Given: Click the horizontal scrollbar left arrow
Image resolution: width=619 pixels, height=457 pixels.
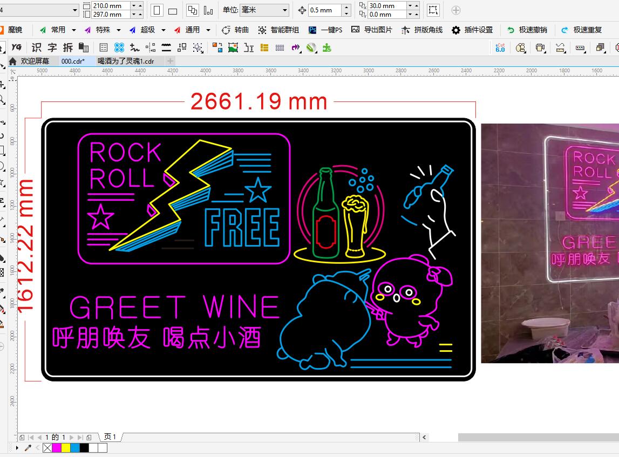Looking at the screenshot, I should click(x=424, y=437).
